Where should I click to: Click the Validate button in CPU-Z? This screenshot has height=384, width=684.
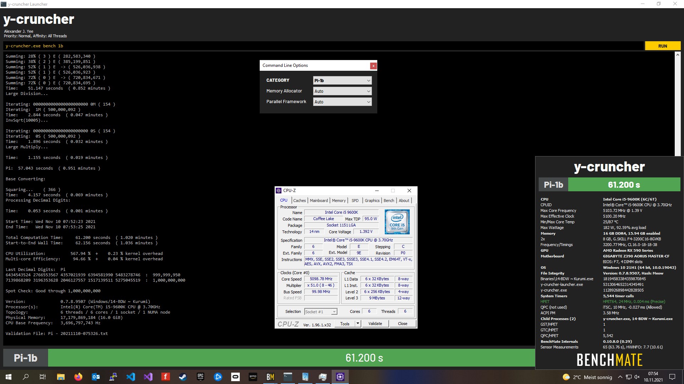pyautogui.click(x=375, y=323)
